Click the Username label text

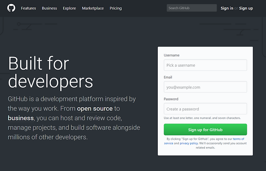tap(171, 55)
